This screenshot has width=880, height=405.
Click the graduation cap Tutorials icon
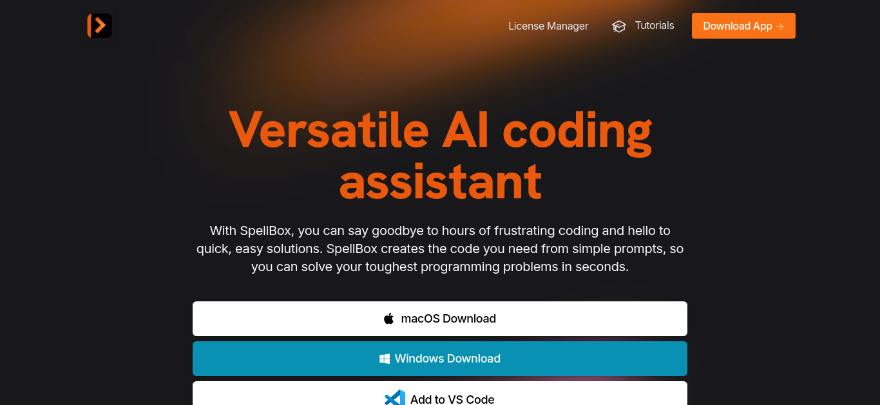(x=619, y=26)
